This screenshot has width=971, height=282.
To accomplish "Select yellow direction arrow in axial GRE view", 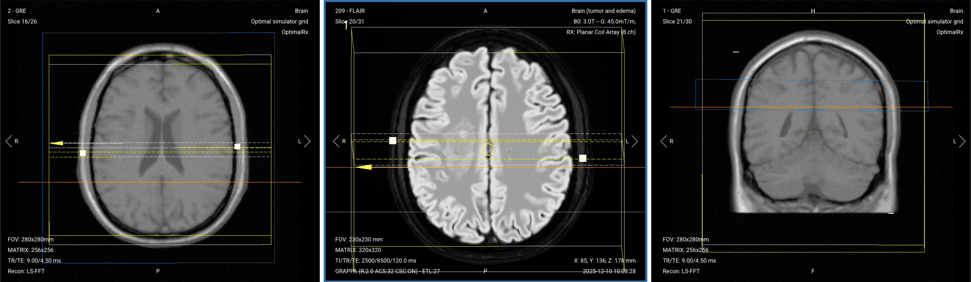I will click(57, 143).
